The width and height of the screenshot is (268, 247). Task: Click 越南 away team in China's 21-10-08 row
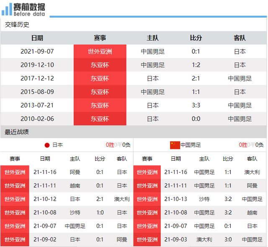pyautogui.click(x=252, y=213)
